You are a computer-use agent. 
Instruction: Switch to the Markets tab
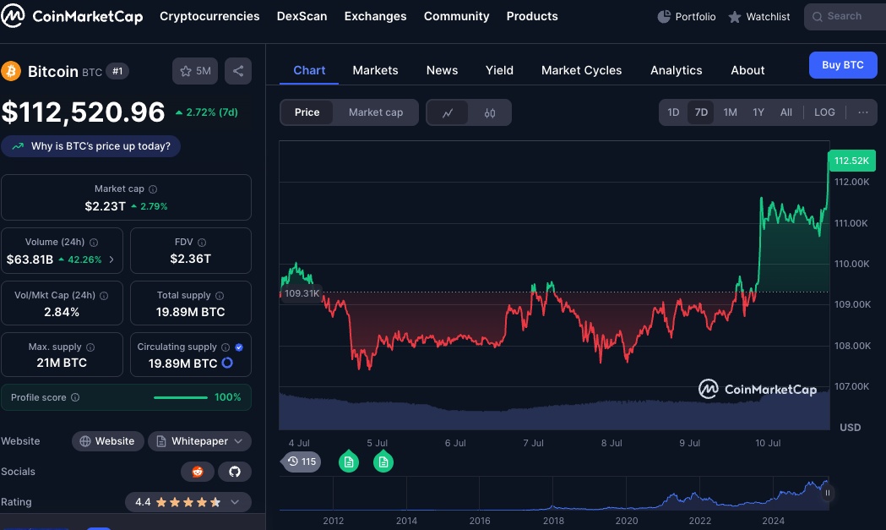point(375,70)
